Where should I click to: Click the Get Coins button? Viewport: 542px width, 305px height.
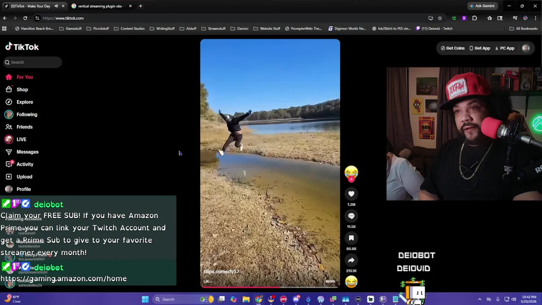pos(453,48)
